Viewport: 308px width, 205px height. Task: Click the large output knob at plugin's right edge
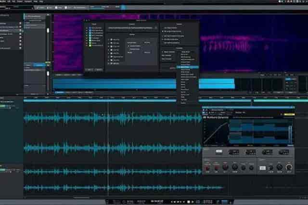pos(289,167)
